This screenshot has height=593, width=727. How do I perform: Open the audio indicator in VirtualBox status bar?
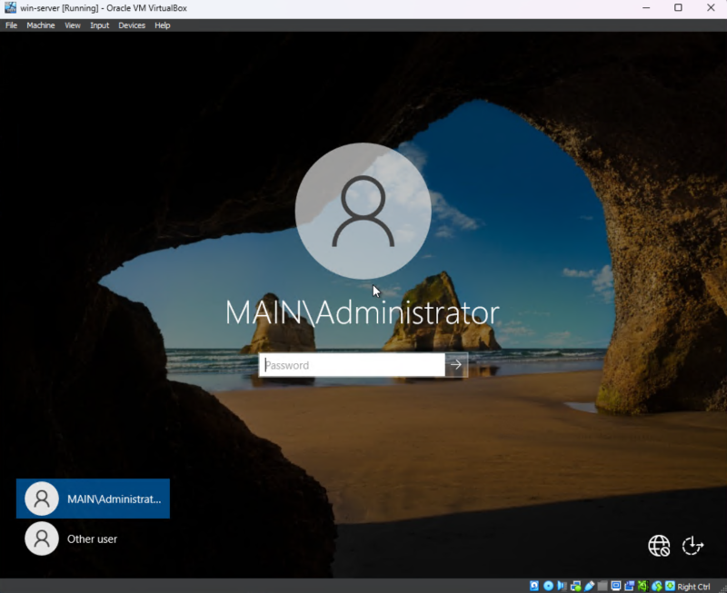[x=562, y=586]
